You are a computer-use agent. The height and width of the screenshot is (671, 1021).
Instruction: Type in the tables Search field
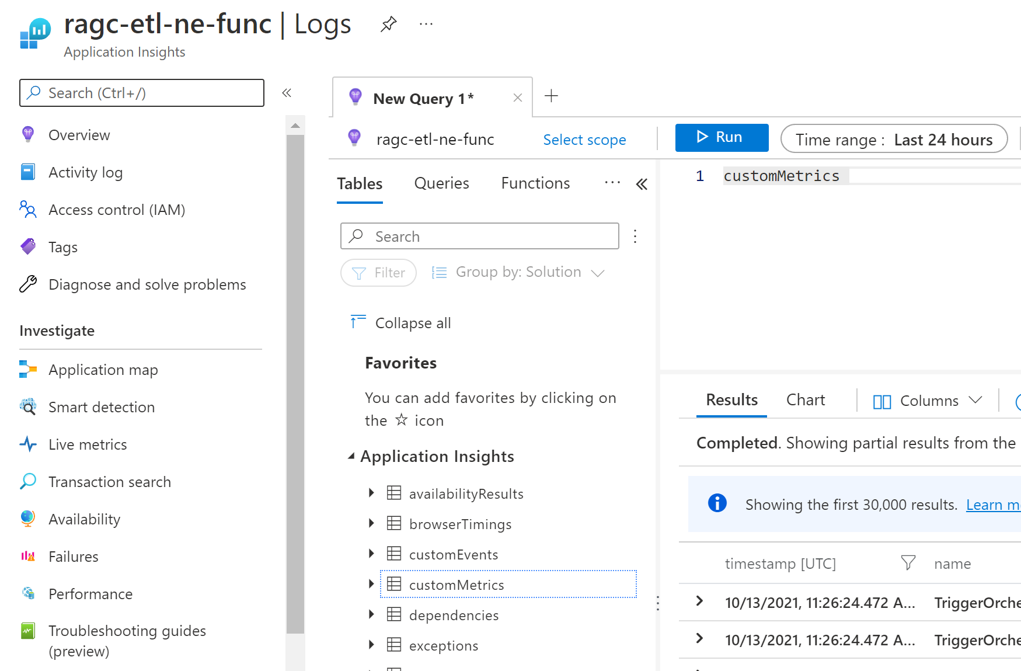[x=479, y=236]
